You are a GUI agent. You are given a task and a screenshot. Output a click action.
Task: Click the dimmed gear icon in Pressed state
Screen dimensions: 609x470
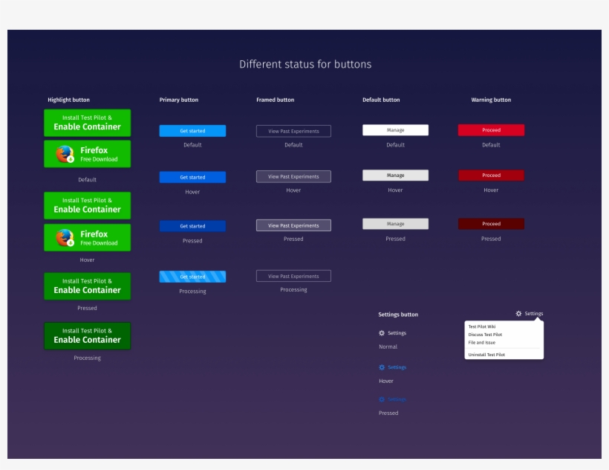pyautogui.click(x=382, y=399)
